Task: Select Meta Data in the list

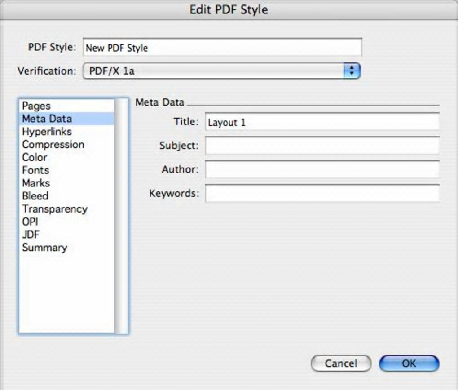Action: [x=47, y=119]
